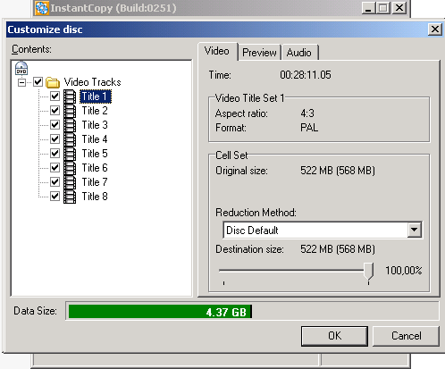The image size is (445, 369).
Task: Click the Destination size value 522 MB (568 MB)
Action: coord(338,249)
